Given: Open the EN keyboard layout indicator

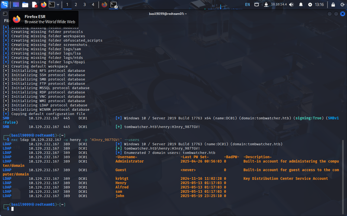Looking at the screenshot, I should click(x=248, y=4).
